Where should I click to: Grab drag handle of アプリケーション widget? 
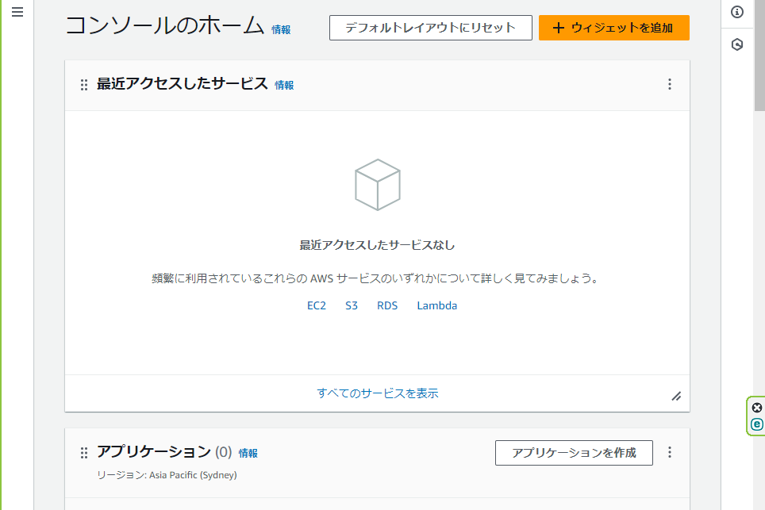pyautogui.click(x=84, y=453)
